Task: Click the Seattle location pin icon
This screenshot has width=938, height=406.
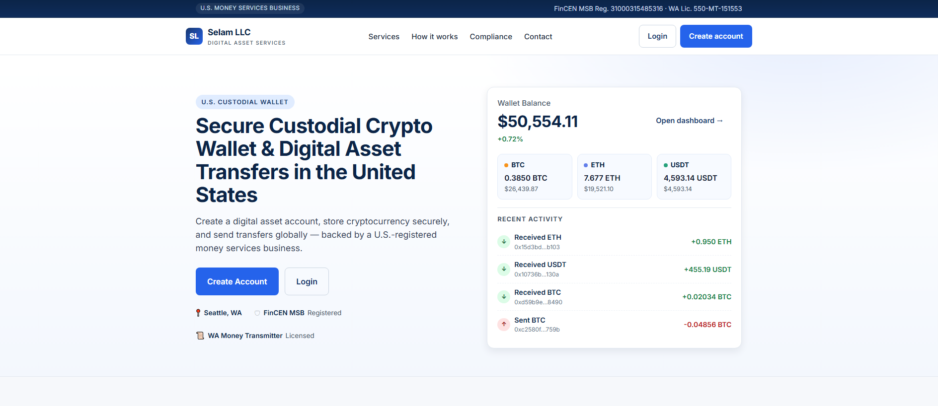Action: click(x=198, y=313)
